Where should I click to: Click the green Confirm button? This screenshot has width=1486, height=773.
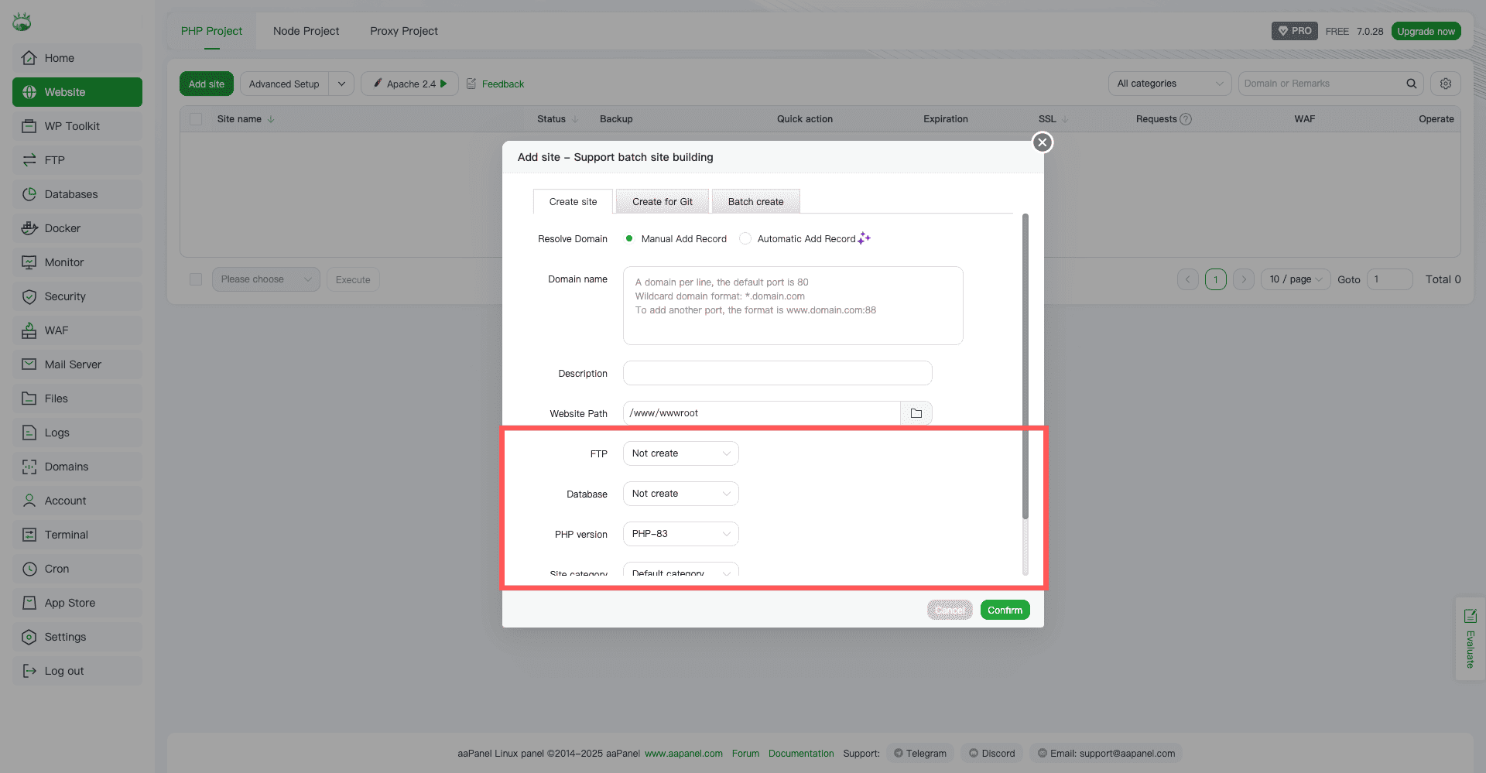click(x=1005, y=611)
